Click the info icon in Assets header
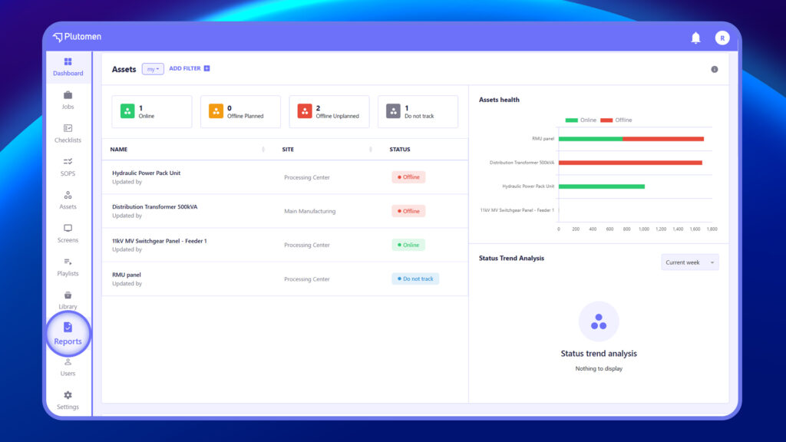786x442 pixels. (x=715, y=69)
